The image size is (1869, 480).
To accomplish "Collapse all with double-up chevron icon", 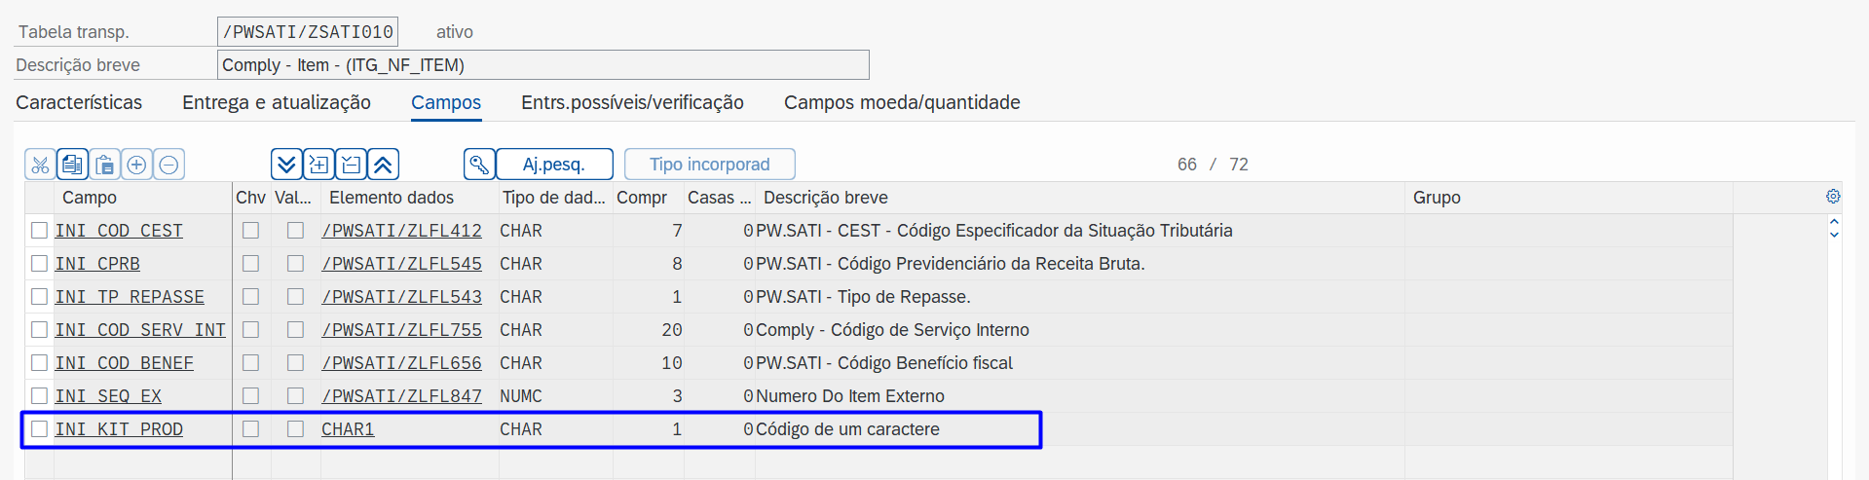I will click(383, 165).
